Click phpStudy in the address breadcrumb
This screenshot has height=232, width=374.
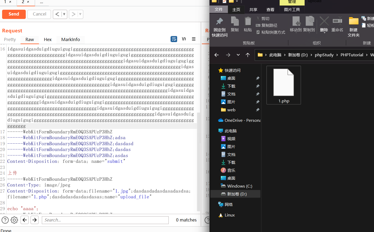tap(324, 55)
